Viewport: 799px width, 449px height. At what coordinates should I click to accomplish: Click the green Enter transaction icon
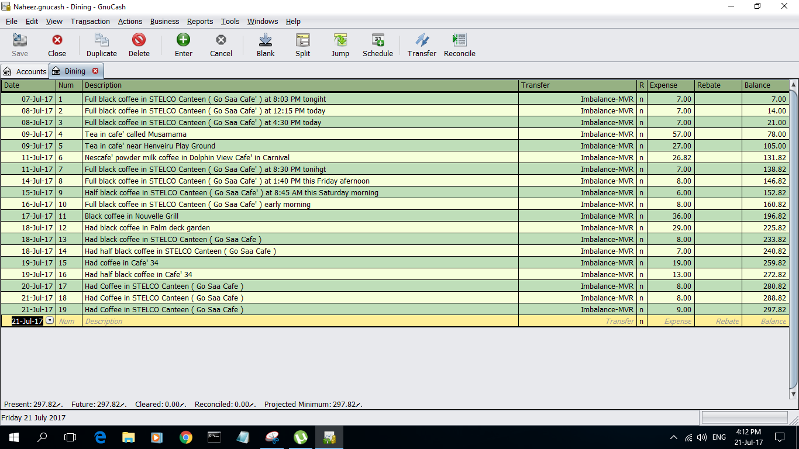tap(184, 40)
